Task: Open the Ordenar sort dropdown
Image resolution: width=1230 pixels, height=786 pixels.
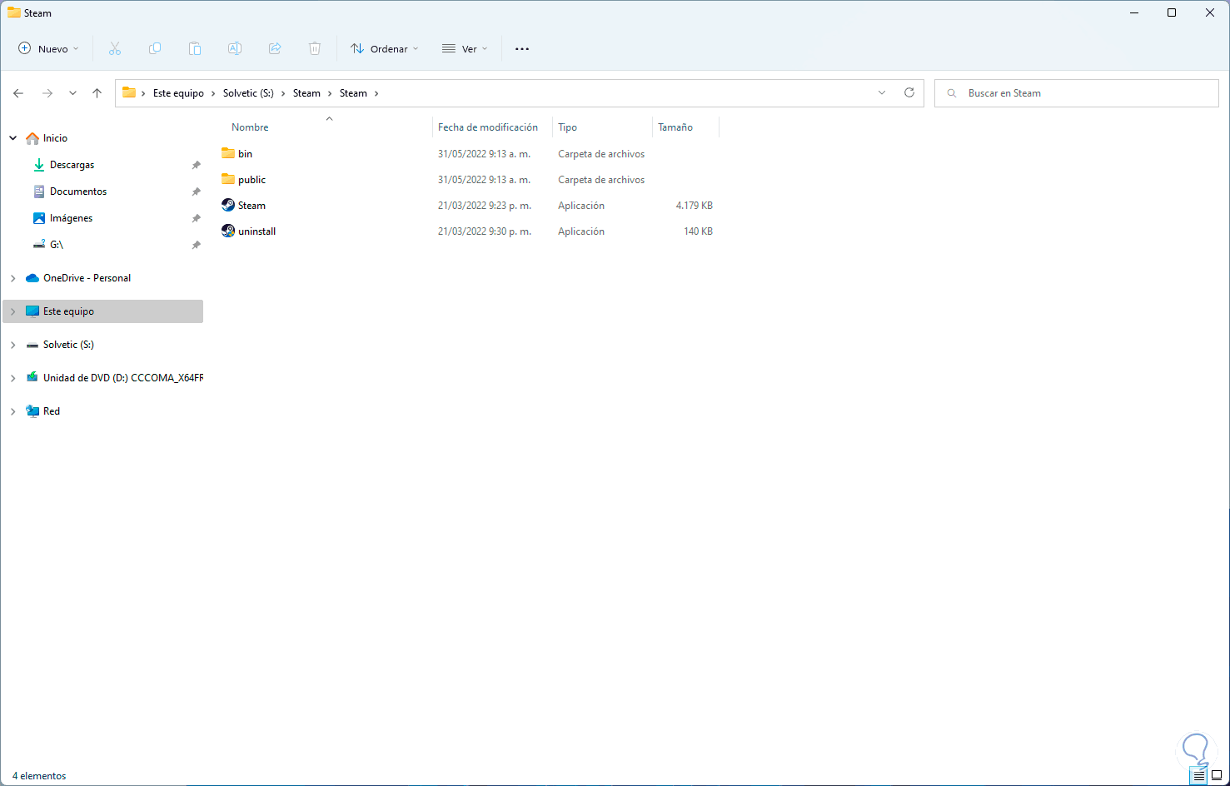Action: (x=385, y=49)
